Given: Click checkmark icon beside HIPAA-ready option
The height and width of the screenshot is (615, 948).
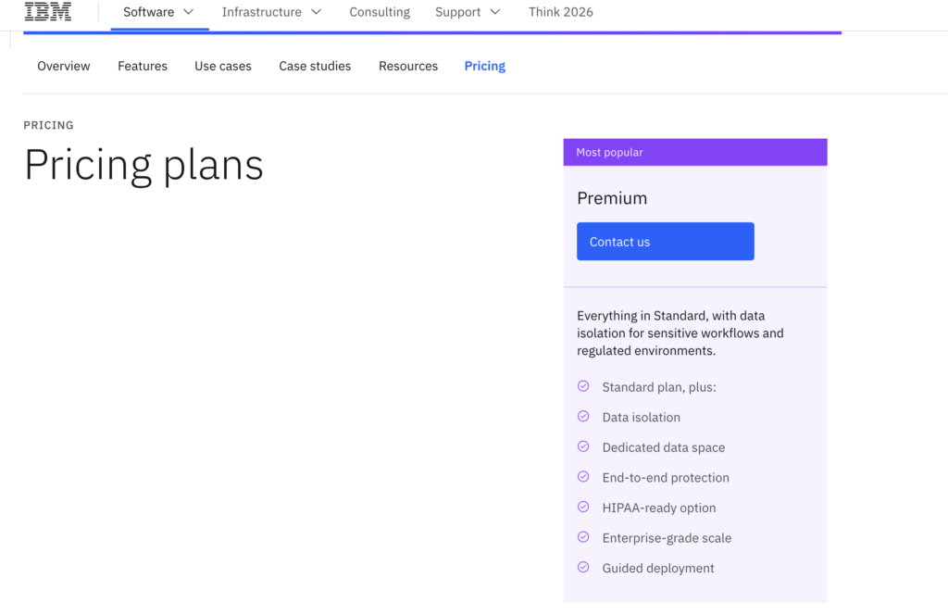Looking at the screenshot, I should point(583,507).
